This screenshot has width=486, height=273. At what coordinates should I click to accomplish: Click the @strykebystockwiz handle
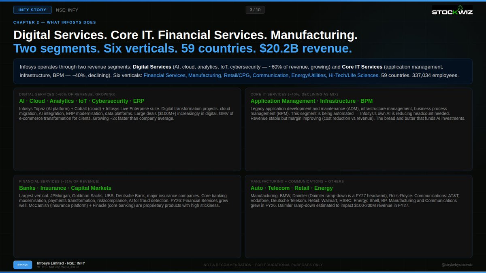click(457, 265)
